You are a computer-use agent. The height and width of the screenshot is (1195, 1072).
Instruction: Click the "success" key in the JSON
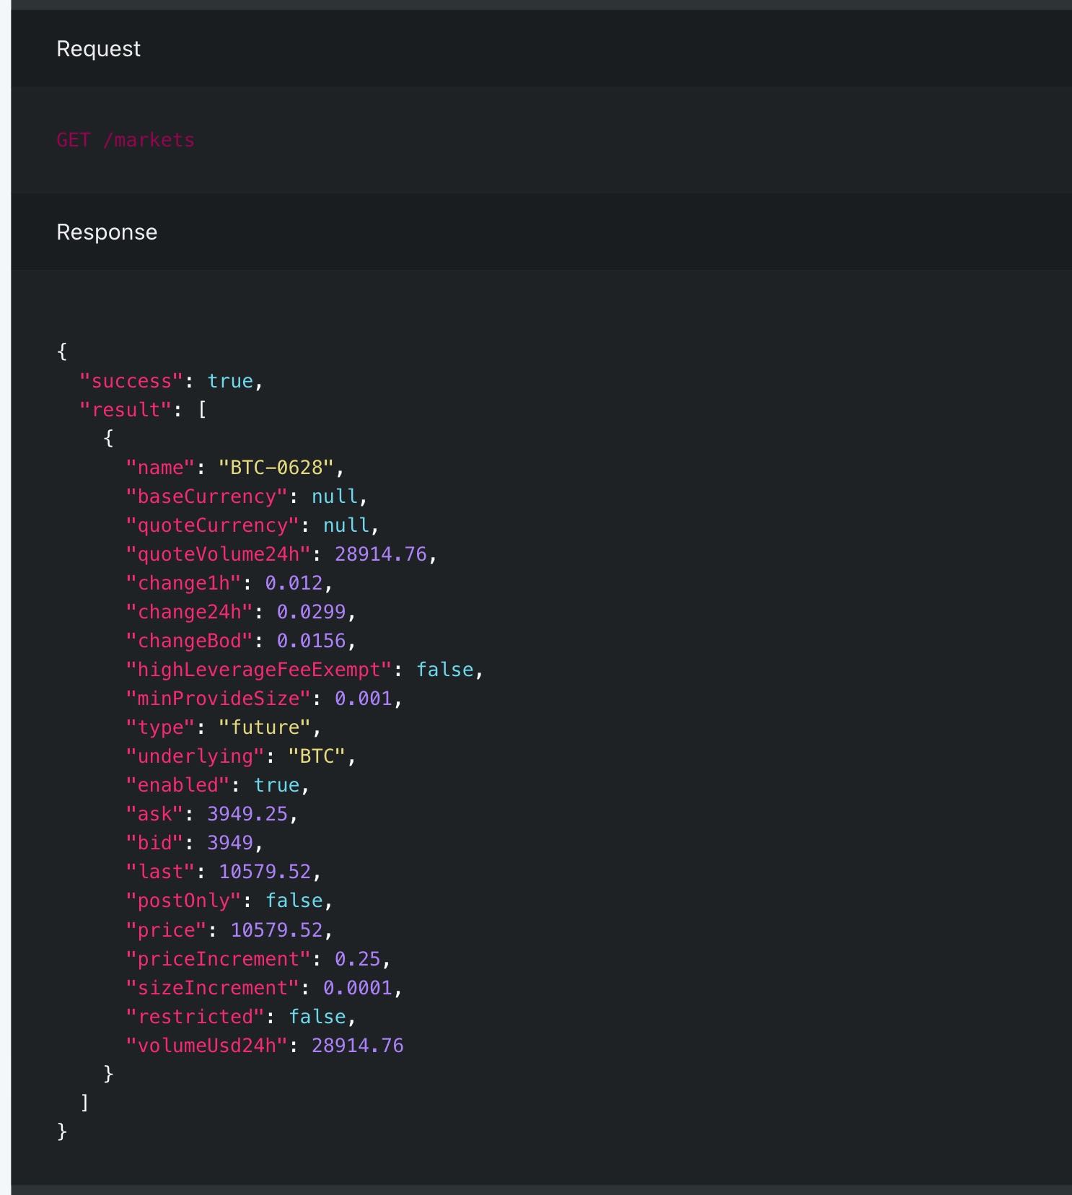(131, 381)
